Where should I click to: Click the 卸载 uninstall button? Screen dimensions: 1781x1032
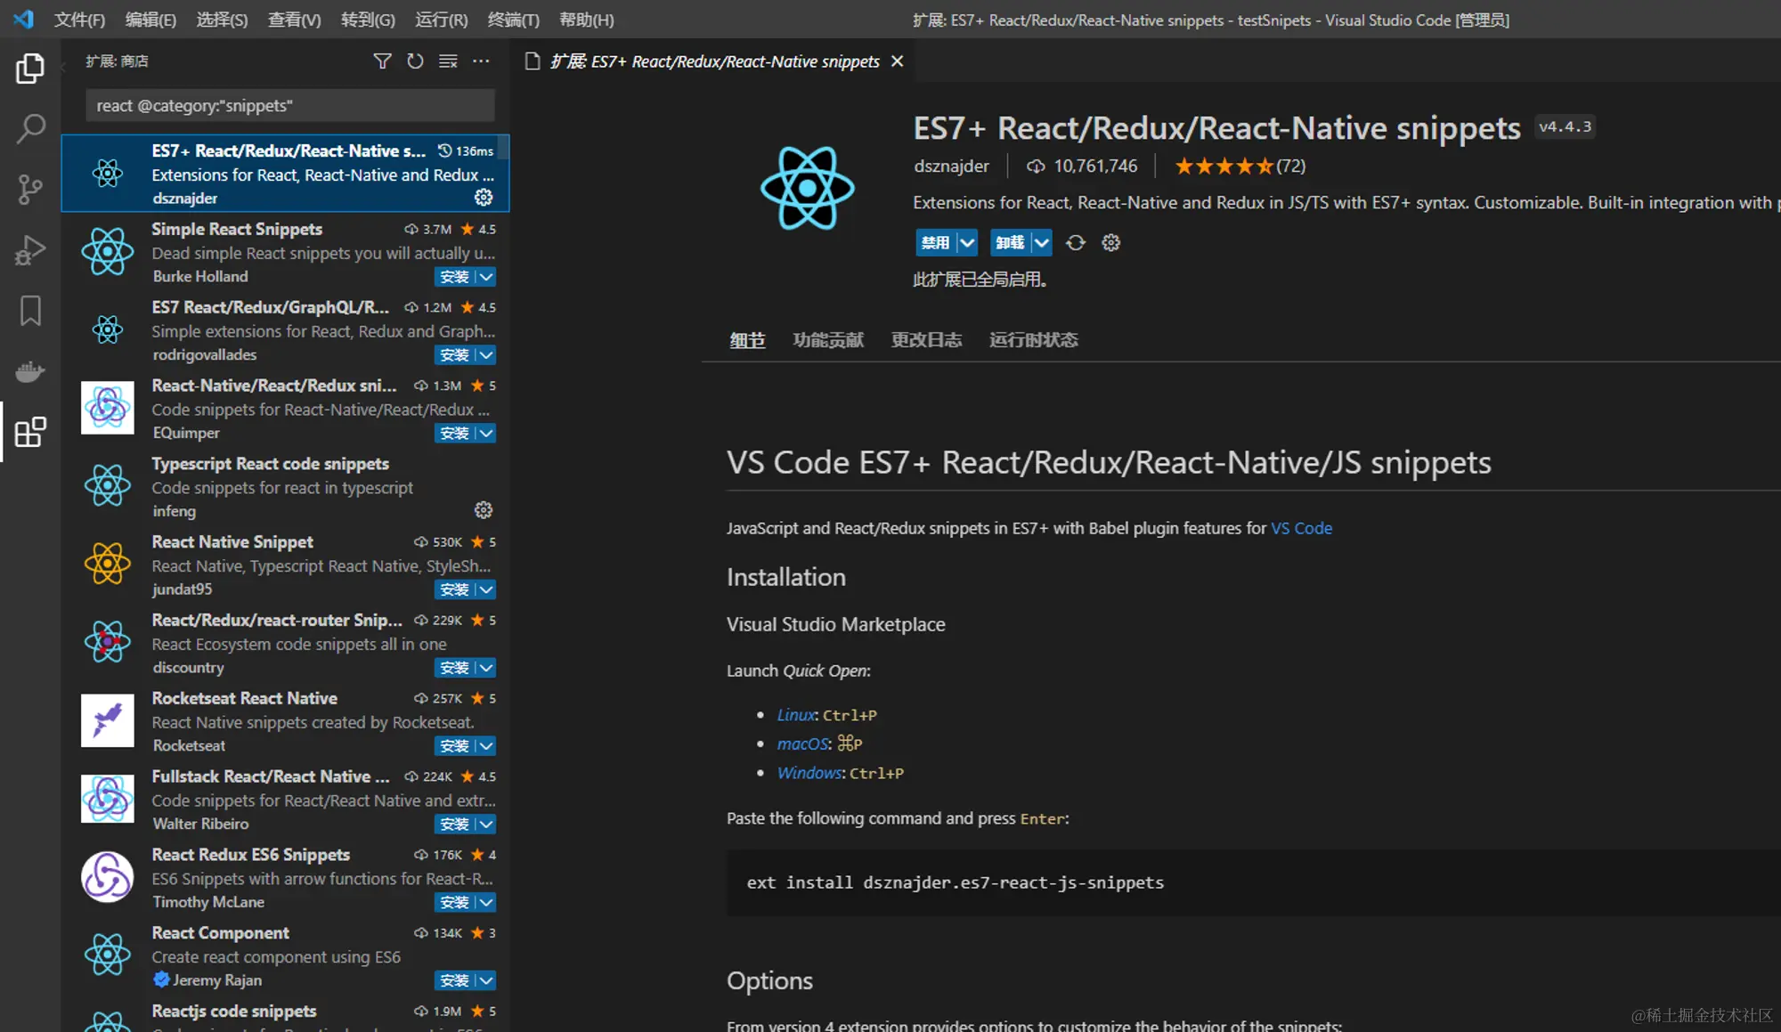click(1010, 242)
